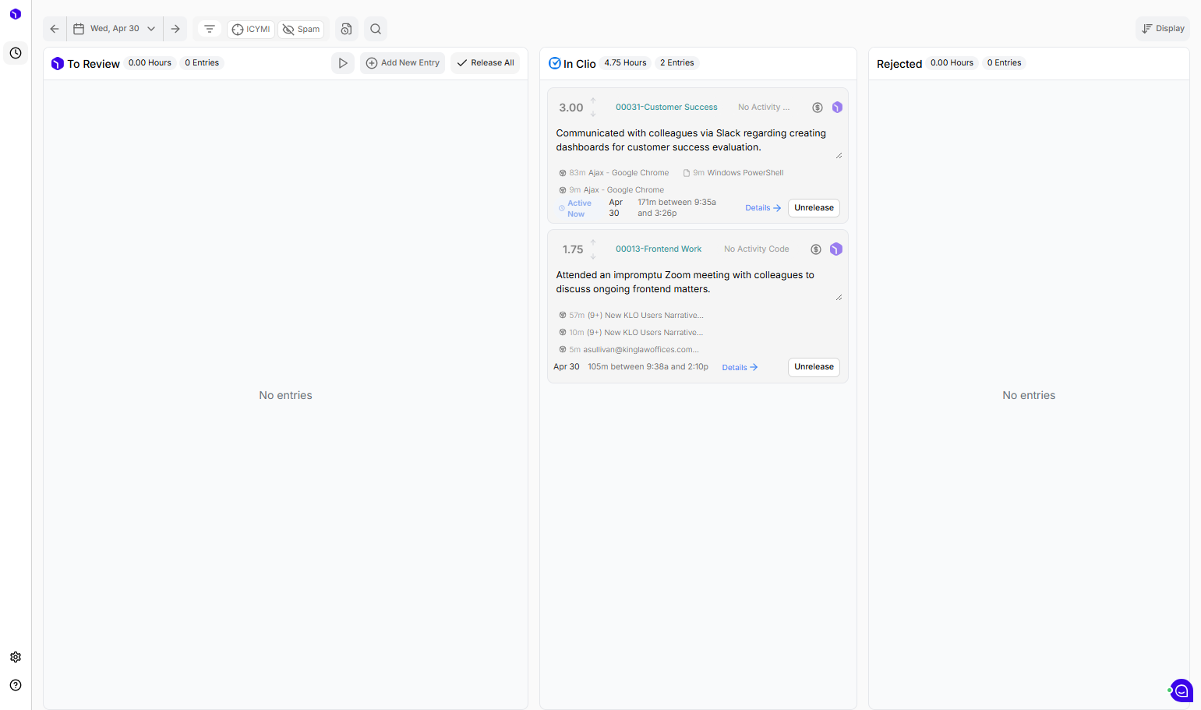1201x710 pixels.
Task: Decrease hours on the 1.75 entry
Action: (x=593, y=256)
